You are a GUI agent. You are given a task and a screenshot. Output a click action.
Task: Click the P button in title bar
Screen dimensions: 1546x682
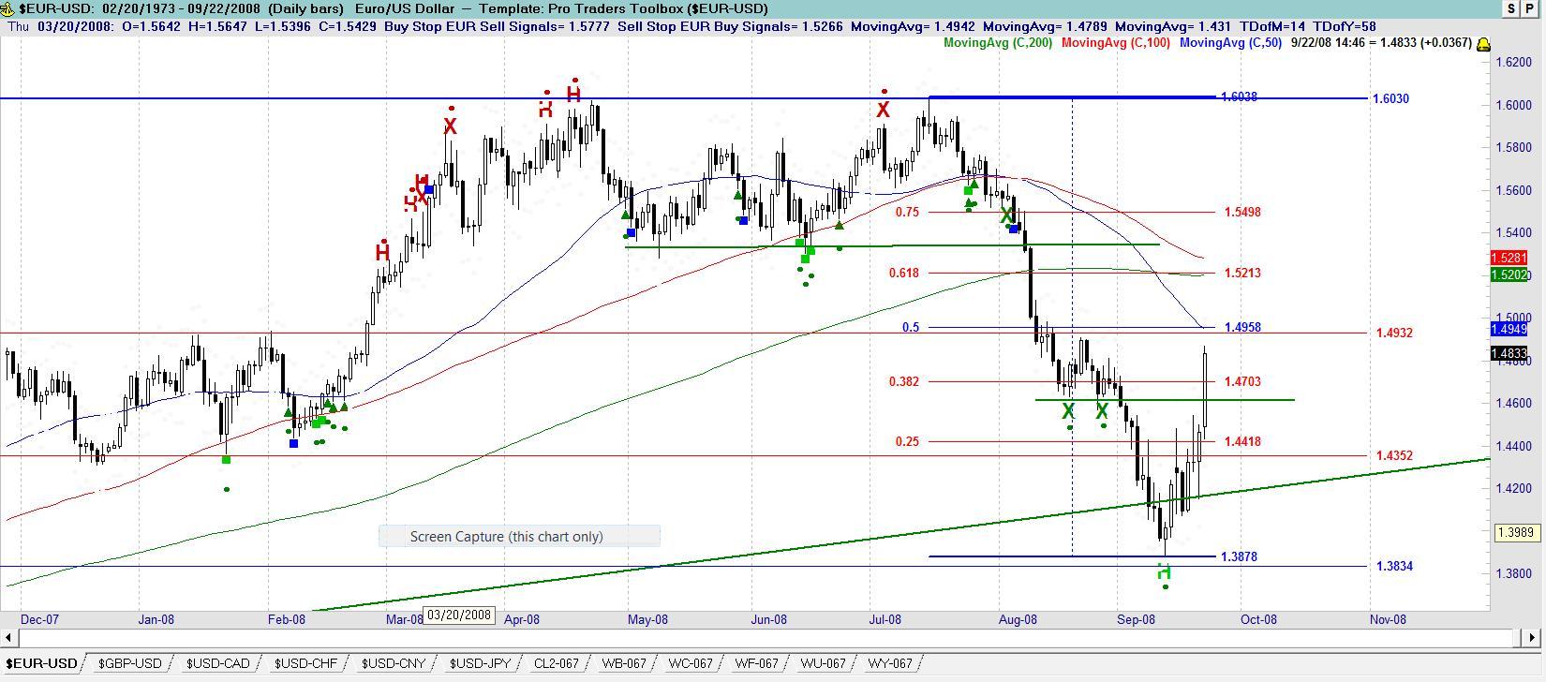pyautogui.click(x=1531, y=8)
